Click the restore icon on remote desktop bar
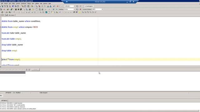Image resolution: width=200 pixels, height=112 pixels. tap(130, 2)
